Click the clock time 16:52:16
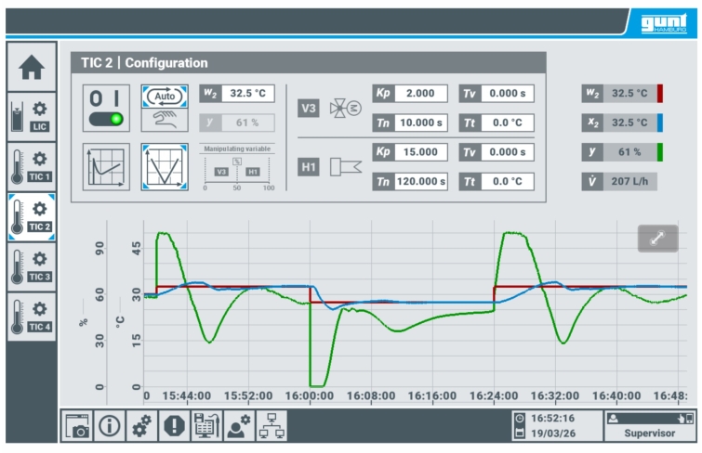702x453 pixels. [x=552, y=419]
